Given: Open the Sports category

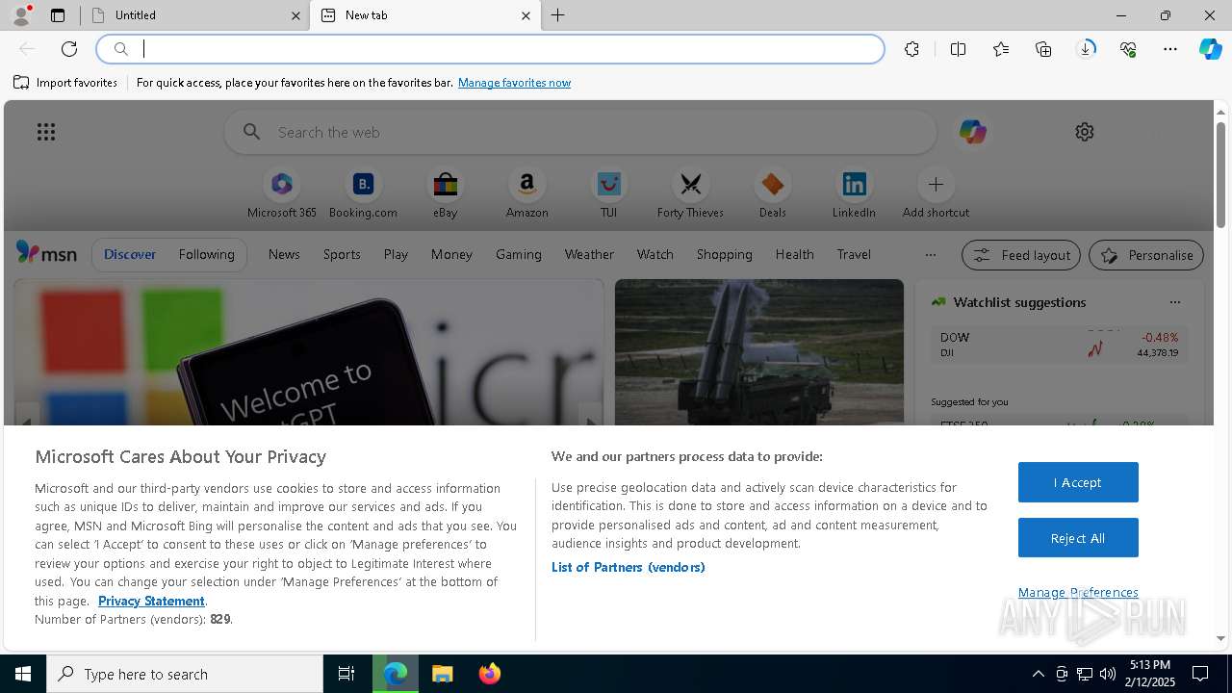Looking at the screenshot, I should [x=342, y=254].
